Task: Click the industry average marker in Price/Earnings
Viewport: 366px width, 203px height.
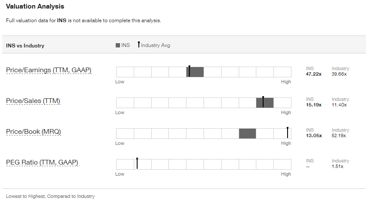Action: tap(189, 71)
